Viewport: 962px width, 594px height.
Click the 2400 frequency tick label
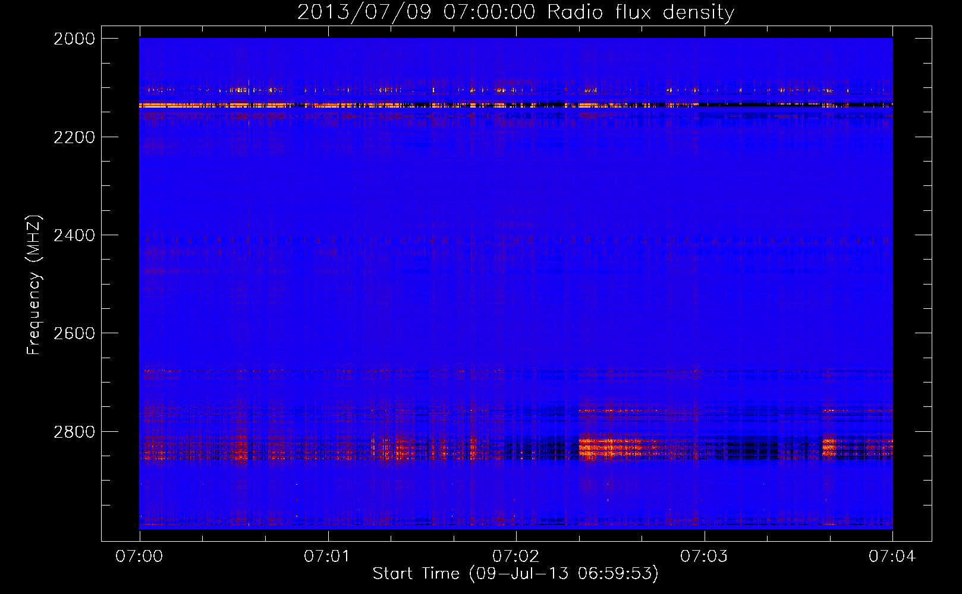pyautogui.click(x=74, y=235)
